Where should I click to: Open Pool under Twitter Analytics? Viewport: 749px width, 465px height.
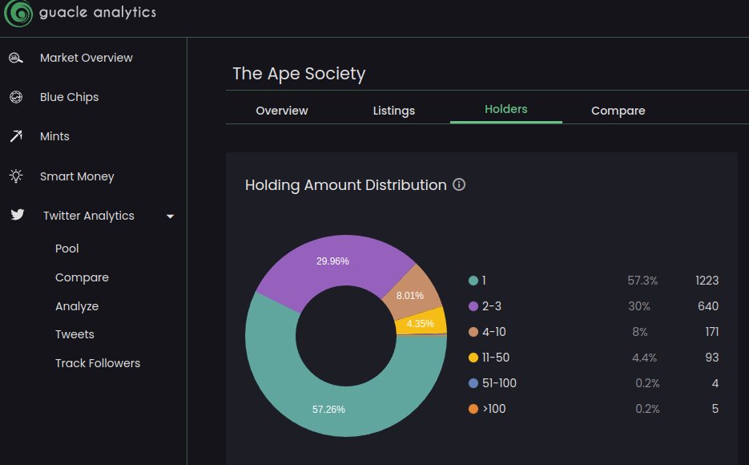pyautogui.click(x=66, y=249)
